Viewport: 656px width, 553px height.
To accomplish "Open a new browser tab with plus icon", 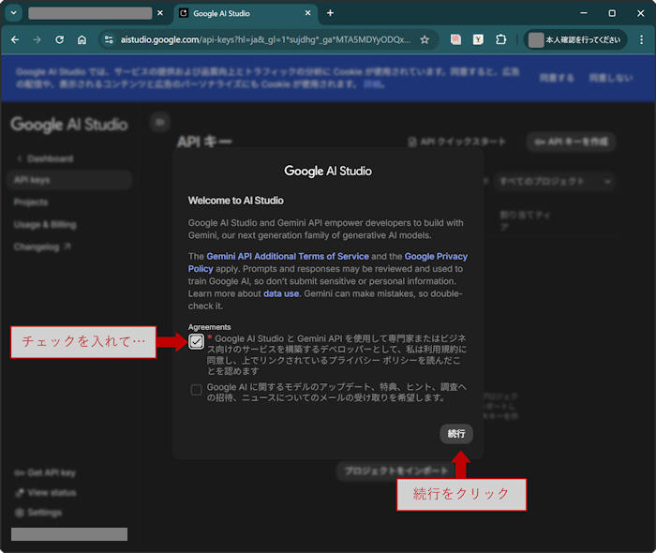I will coord(330,13).
